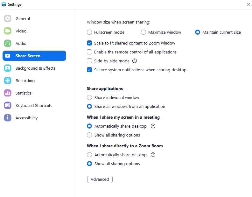Click the Background & Effects icon
This screenshot has width=252, height=197.
[8, 68]
